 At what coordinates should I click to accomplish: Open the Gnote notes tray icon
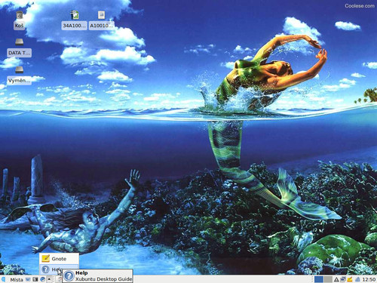coord(350,279)
